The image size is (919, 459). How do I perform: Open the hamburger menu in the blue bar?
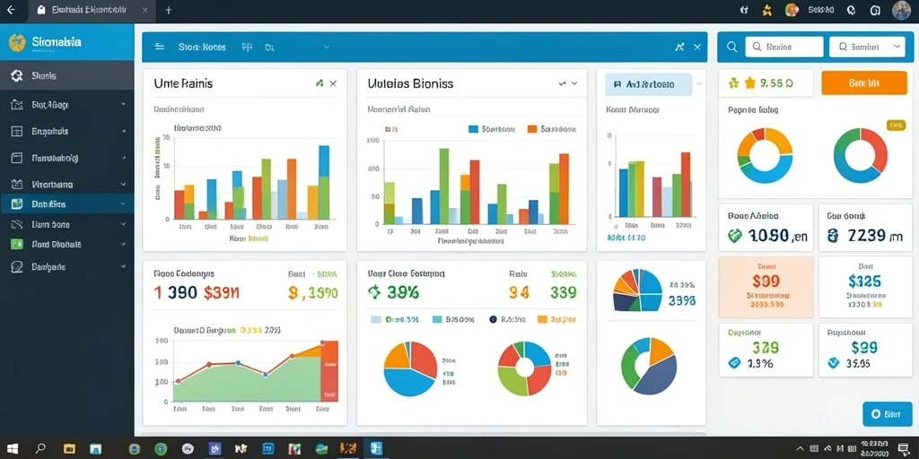pos(160,47)
